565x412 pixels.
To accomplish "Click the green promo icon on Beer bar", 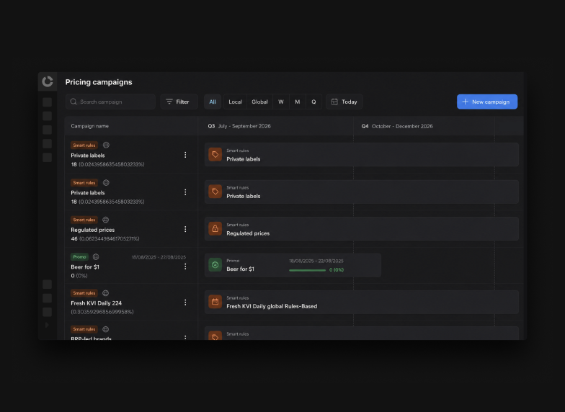I will tap(215, 265).
